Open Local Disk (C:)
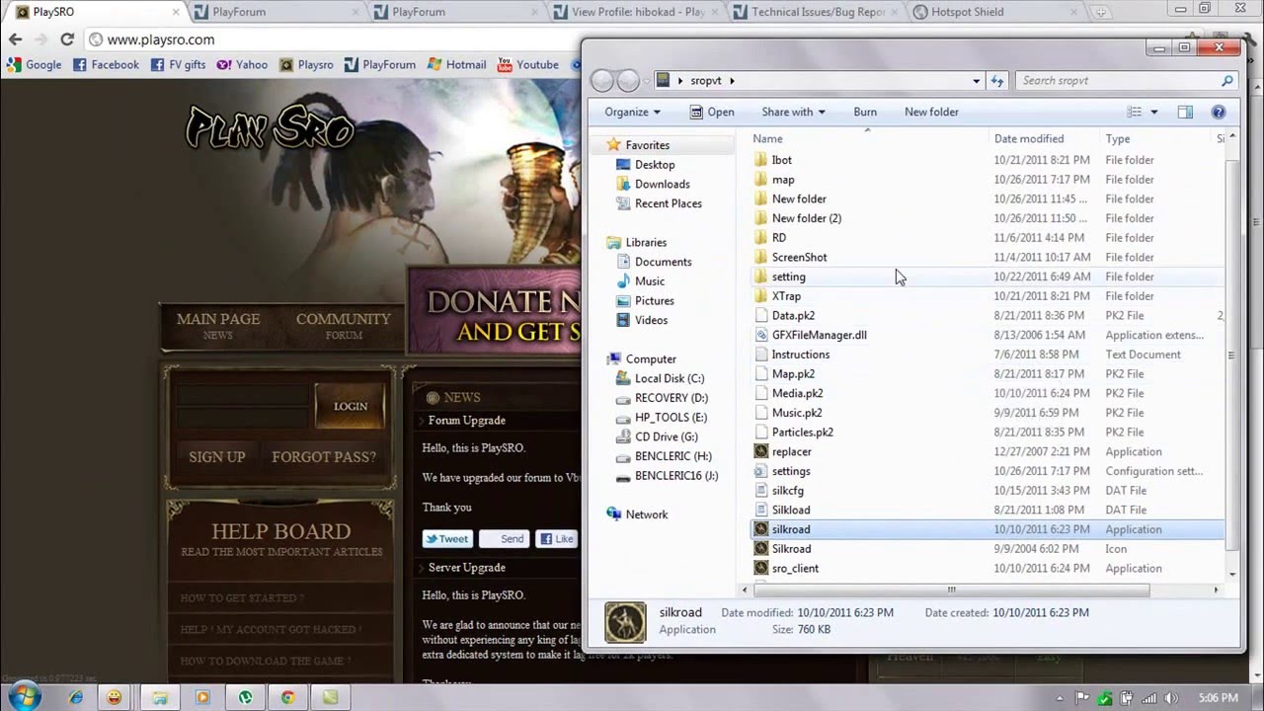This screenshot has width=1264, height=711. (669, 378)
